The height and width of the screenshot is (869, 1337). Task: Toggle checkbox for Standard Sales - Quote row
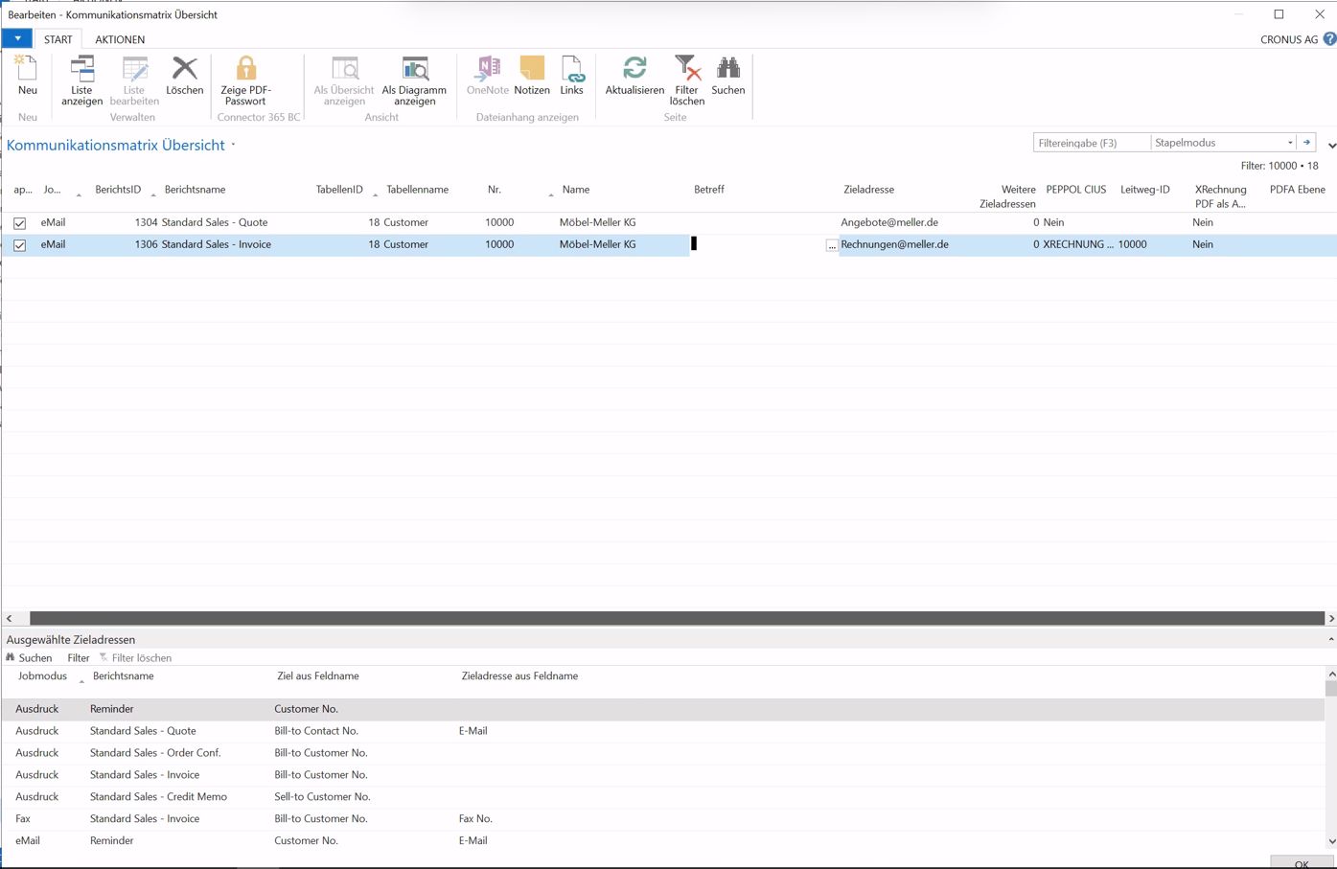click(x=19, y=223)
